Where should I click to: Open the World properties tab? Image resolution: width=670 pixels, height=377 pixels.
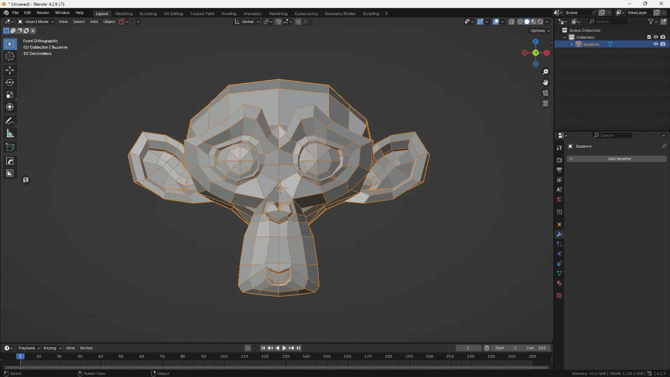click(x=559, y=199)
